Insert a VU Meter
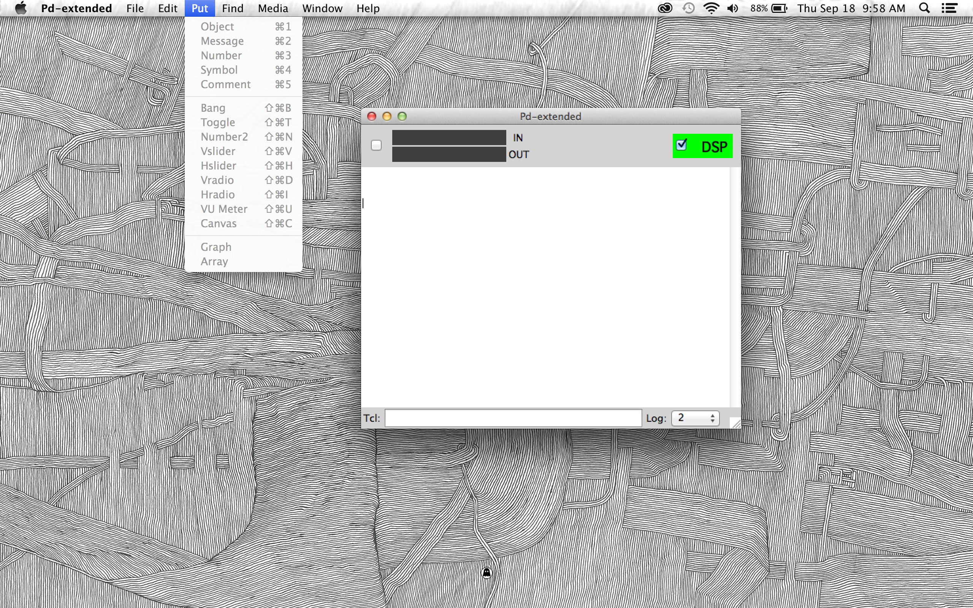 (223, 209)
